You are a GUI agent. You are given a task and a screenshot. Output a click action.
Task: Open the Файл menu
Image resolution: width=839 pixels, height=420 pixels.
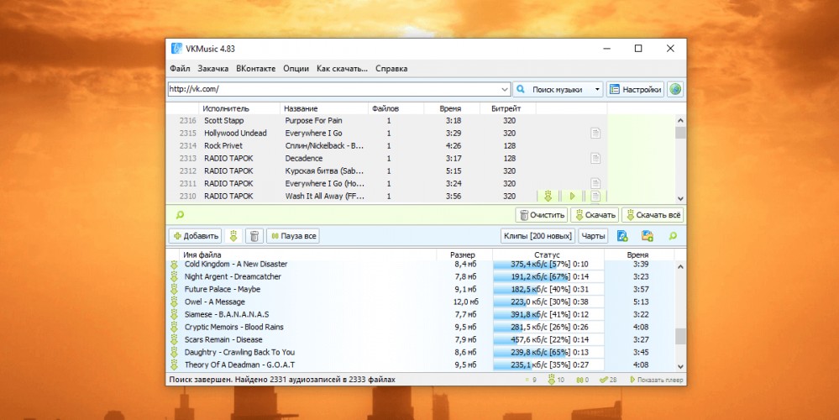[180, 69]
